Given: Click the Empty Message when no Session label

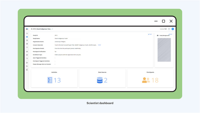Looking at the screenshot, I should pos(42,64).
